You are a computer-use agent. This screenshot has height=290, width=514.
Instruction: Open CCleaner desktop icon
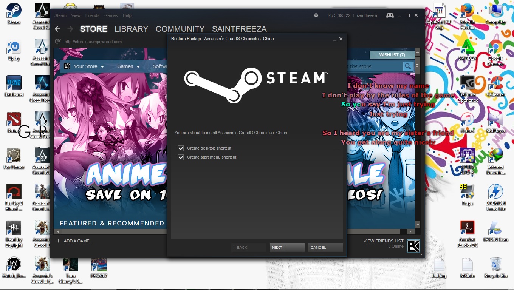tap(496, 86)
